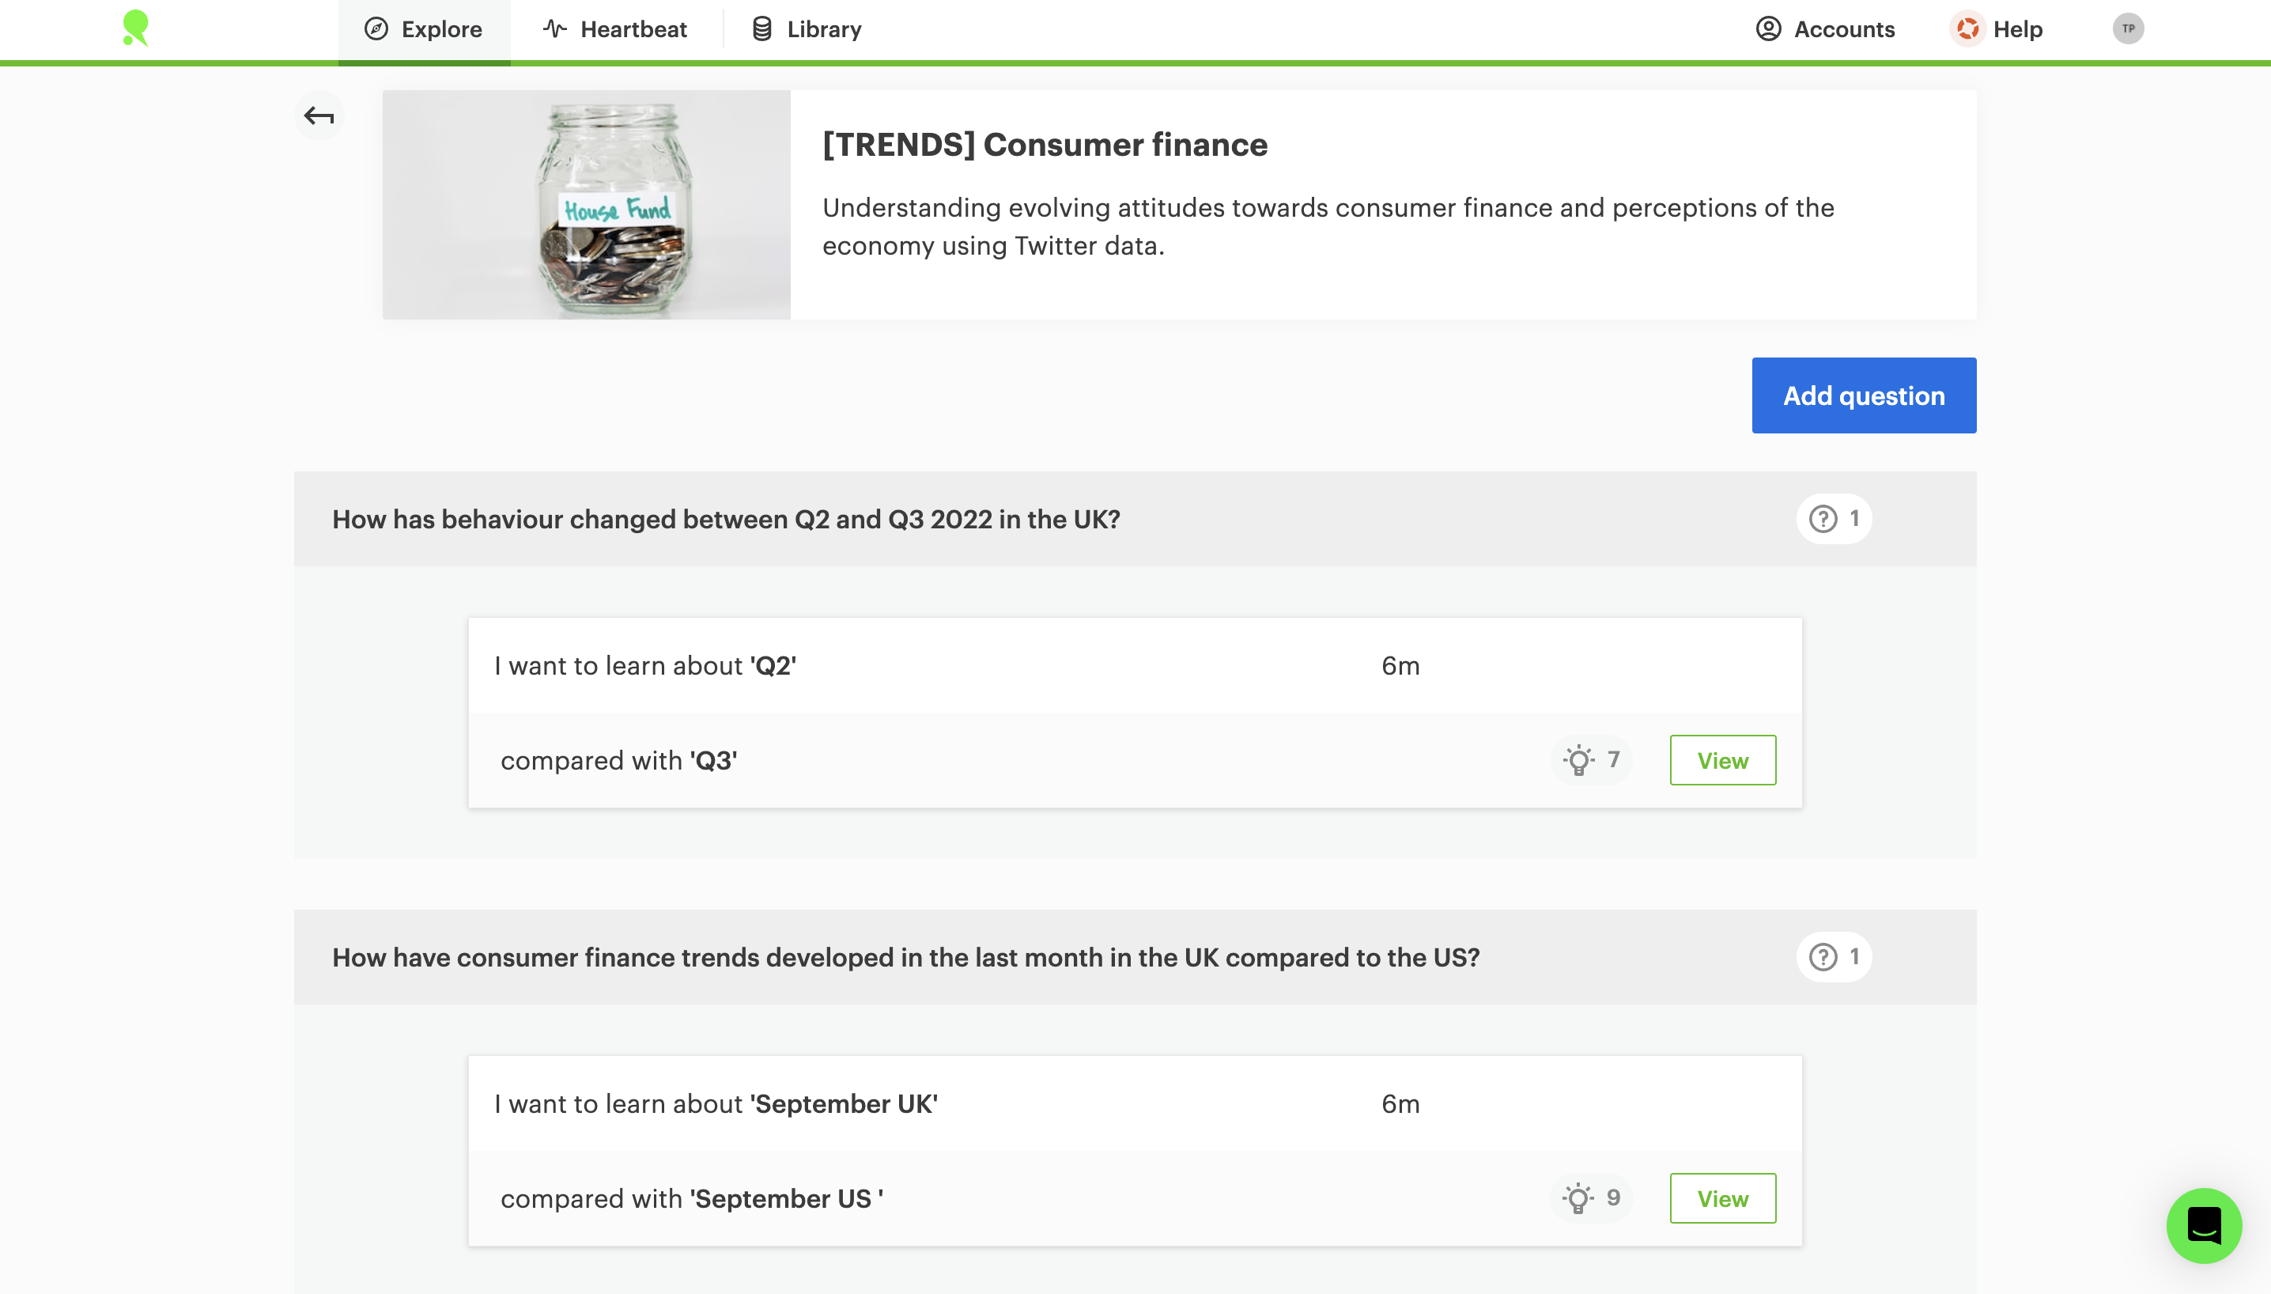
Task: Expand the UK compared to US question header
Action: (x=905, y=957)
